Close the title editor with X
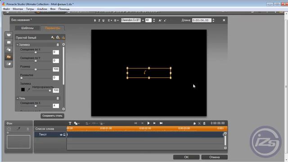This screenshot has width=288, height=162. point(224,20)
